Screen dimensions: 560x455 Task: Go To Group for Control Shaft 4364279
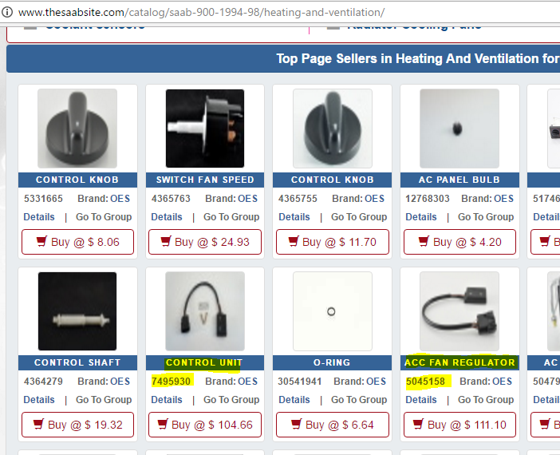(104, 400)
